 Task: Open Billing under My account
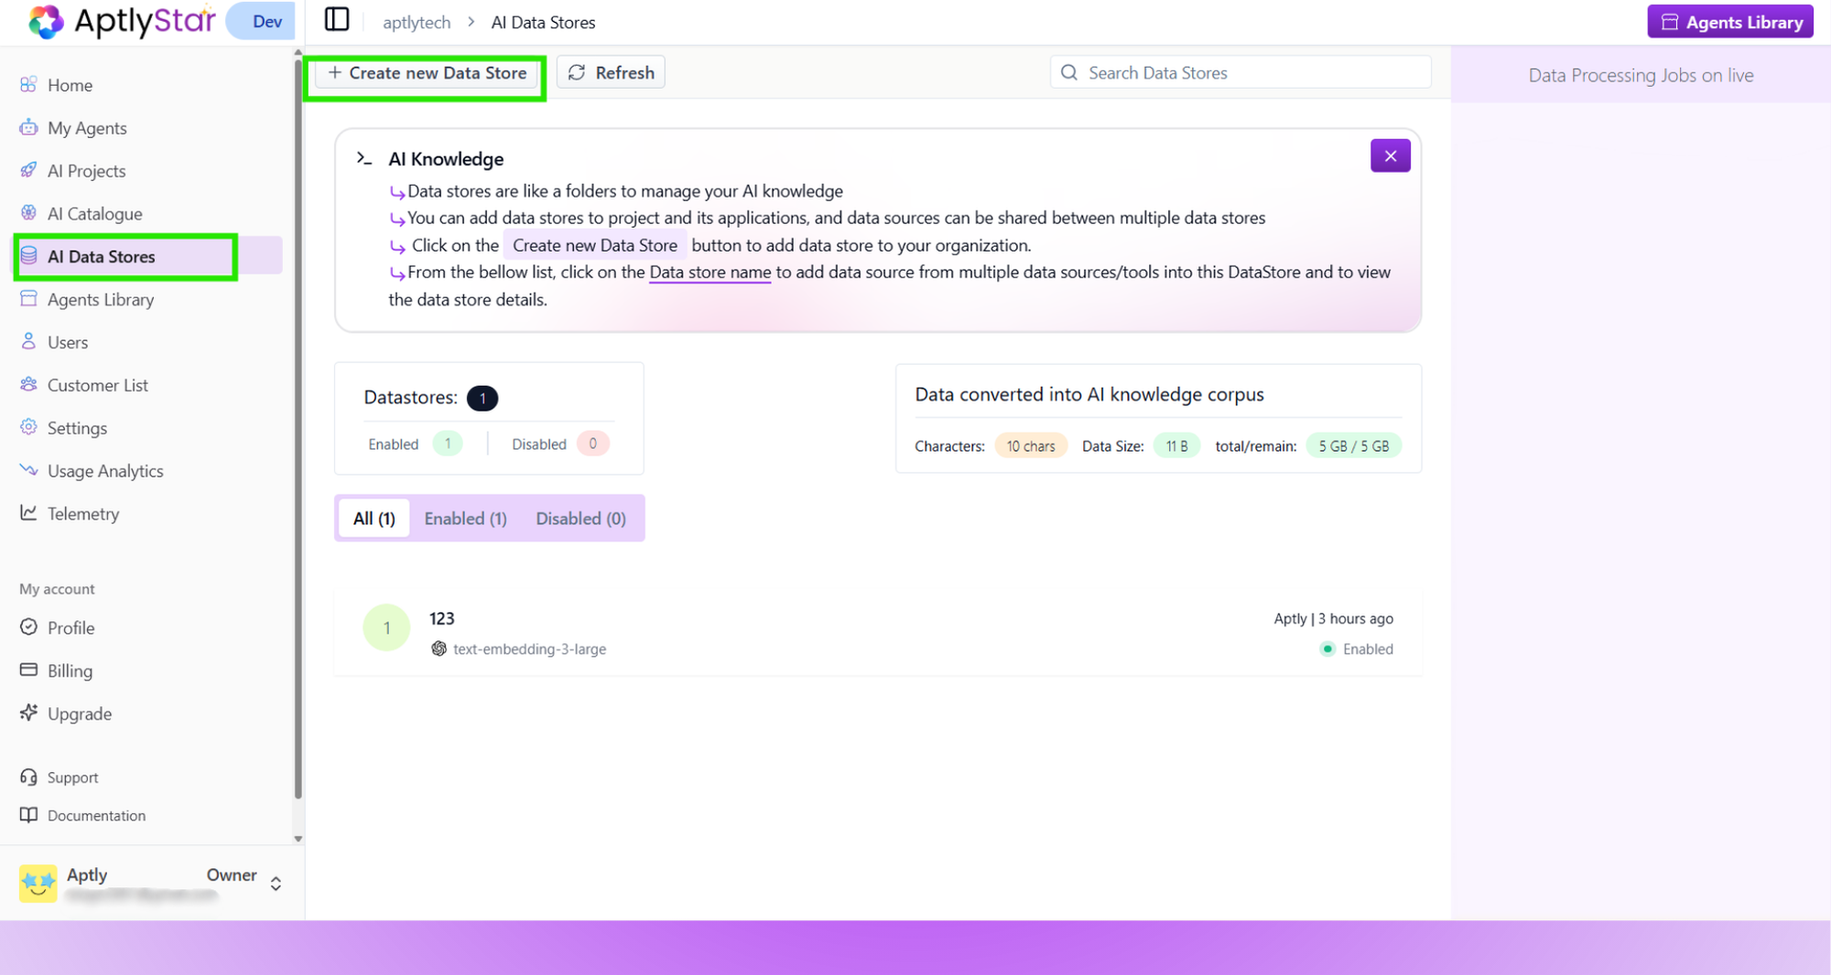coord(69,670)
